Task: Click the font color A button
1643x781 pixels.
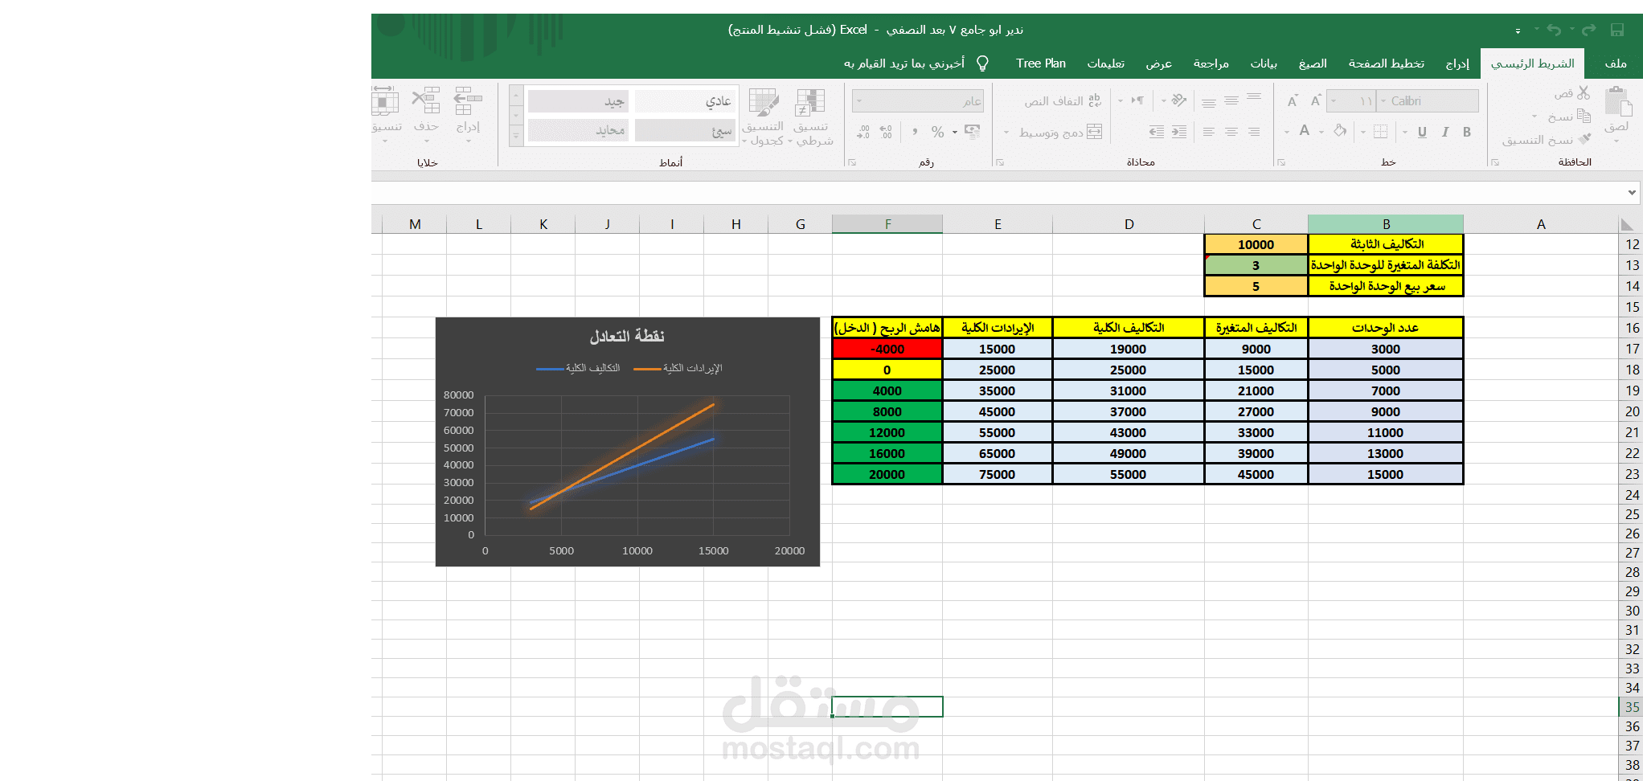Action: [x=1305, y=131]
